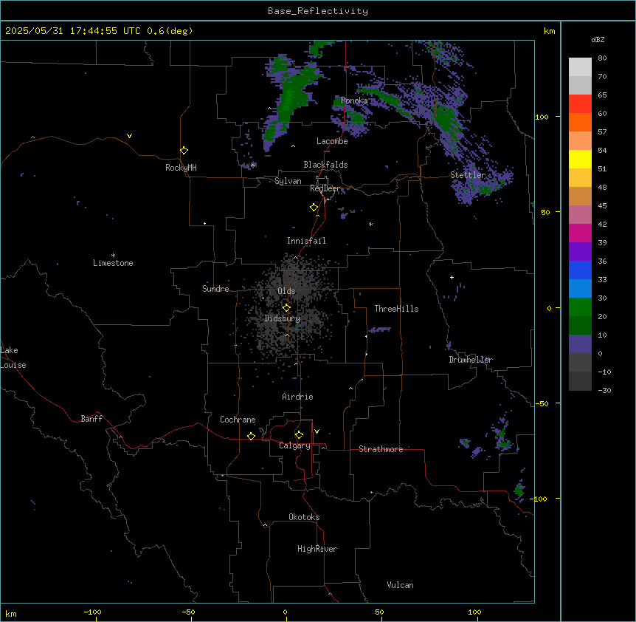
Task: Click the Sundre town label
Action: coord(215,289)
